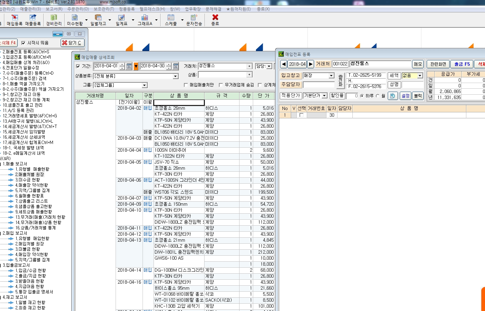This screenshot has width=485, height=311.
Task: Click the document copy icon beside 설정
Action: pos(393,96)
